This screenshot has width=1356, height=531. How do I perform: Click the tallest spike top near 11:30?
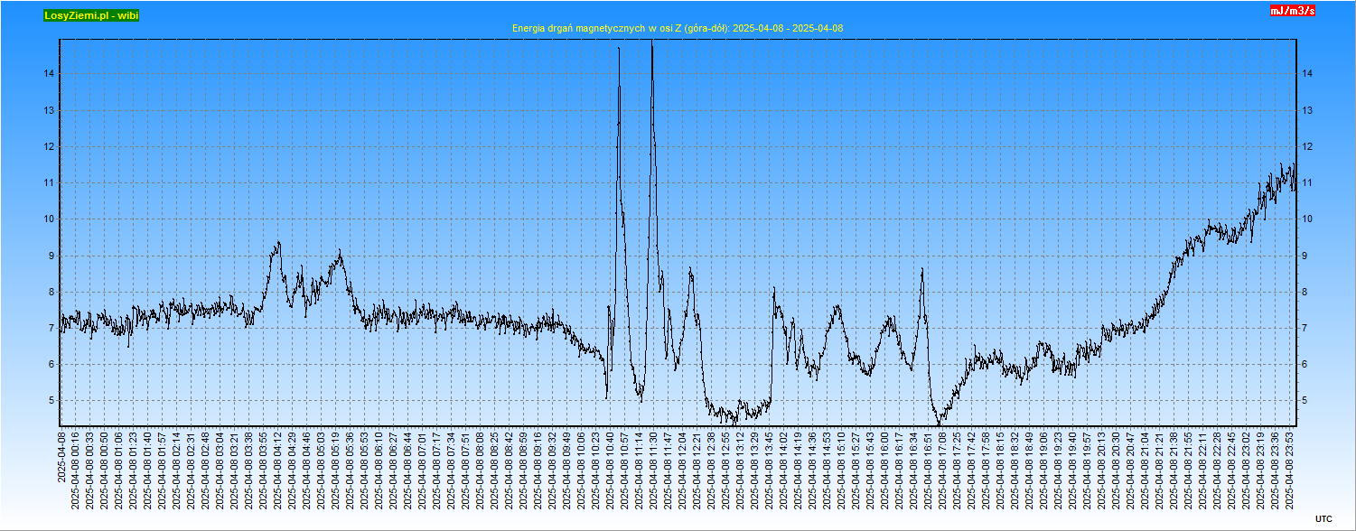pyautogui.click(x=651, y=43)
